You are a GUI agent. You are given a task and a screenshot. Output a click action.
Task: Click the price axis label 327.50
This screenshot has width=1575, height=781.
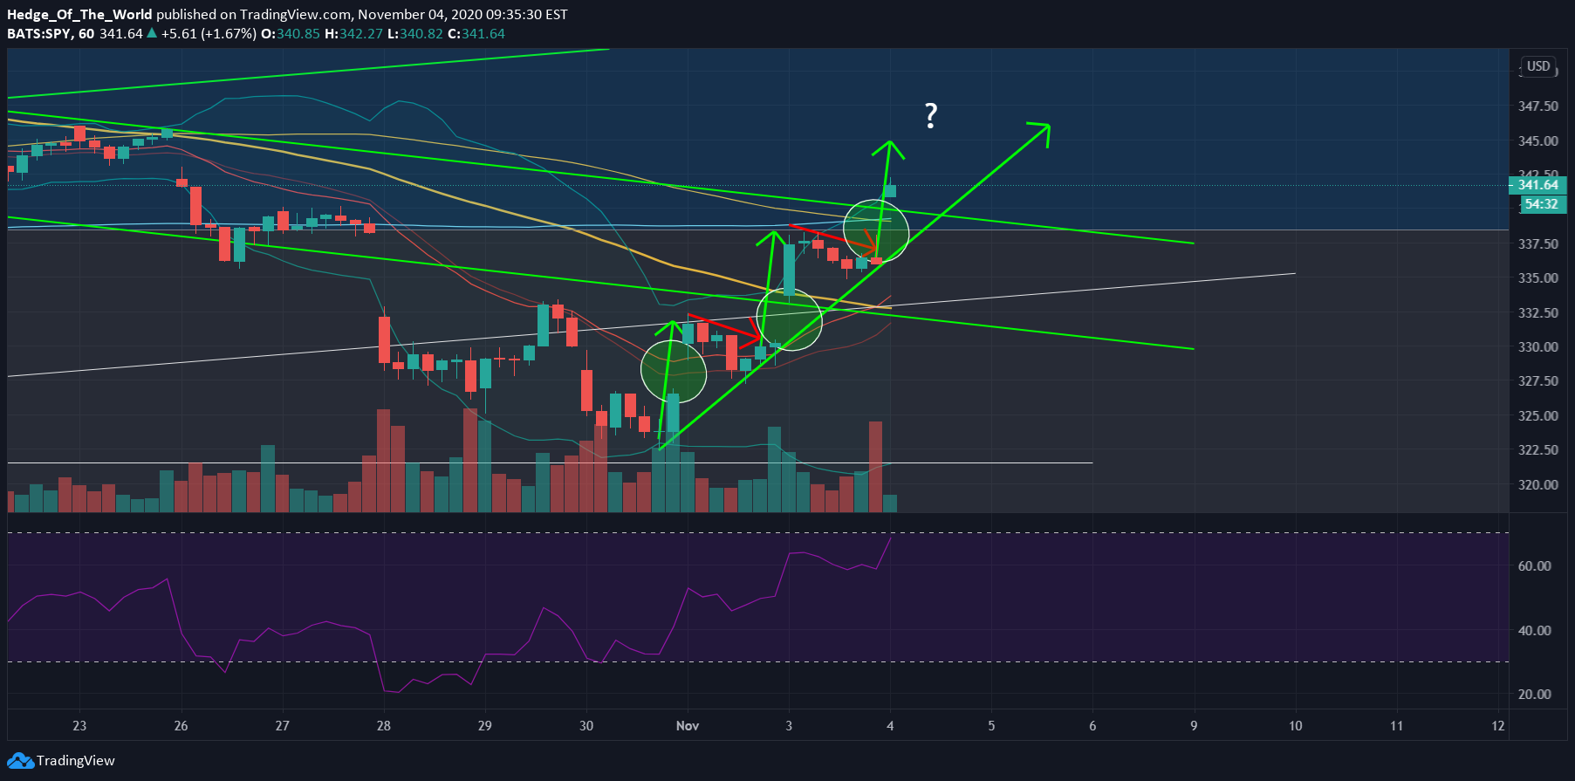pos(1538,381)
